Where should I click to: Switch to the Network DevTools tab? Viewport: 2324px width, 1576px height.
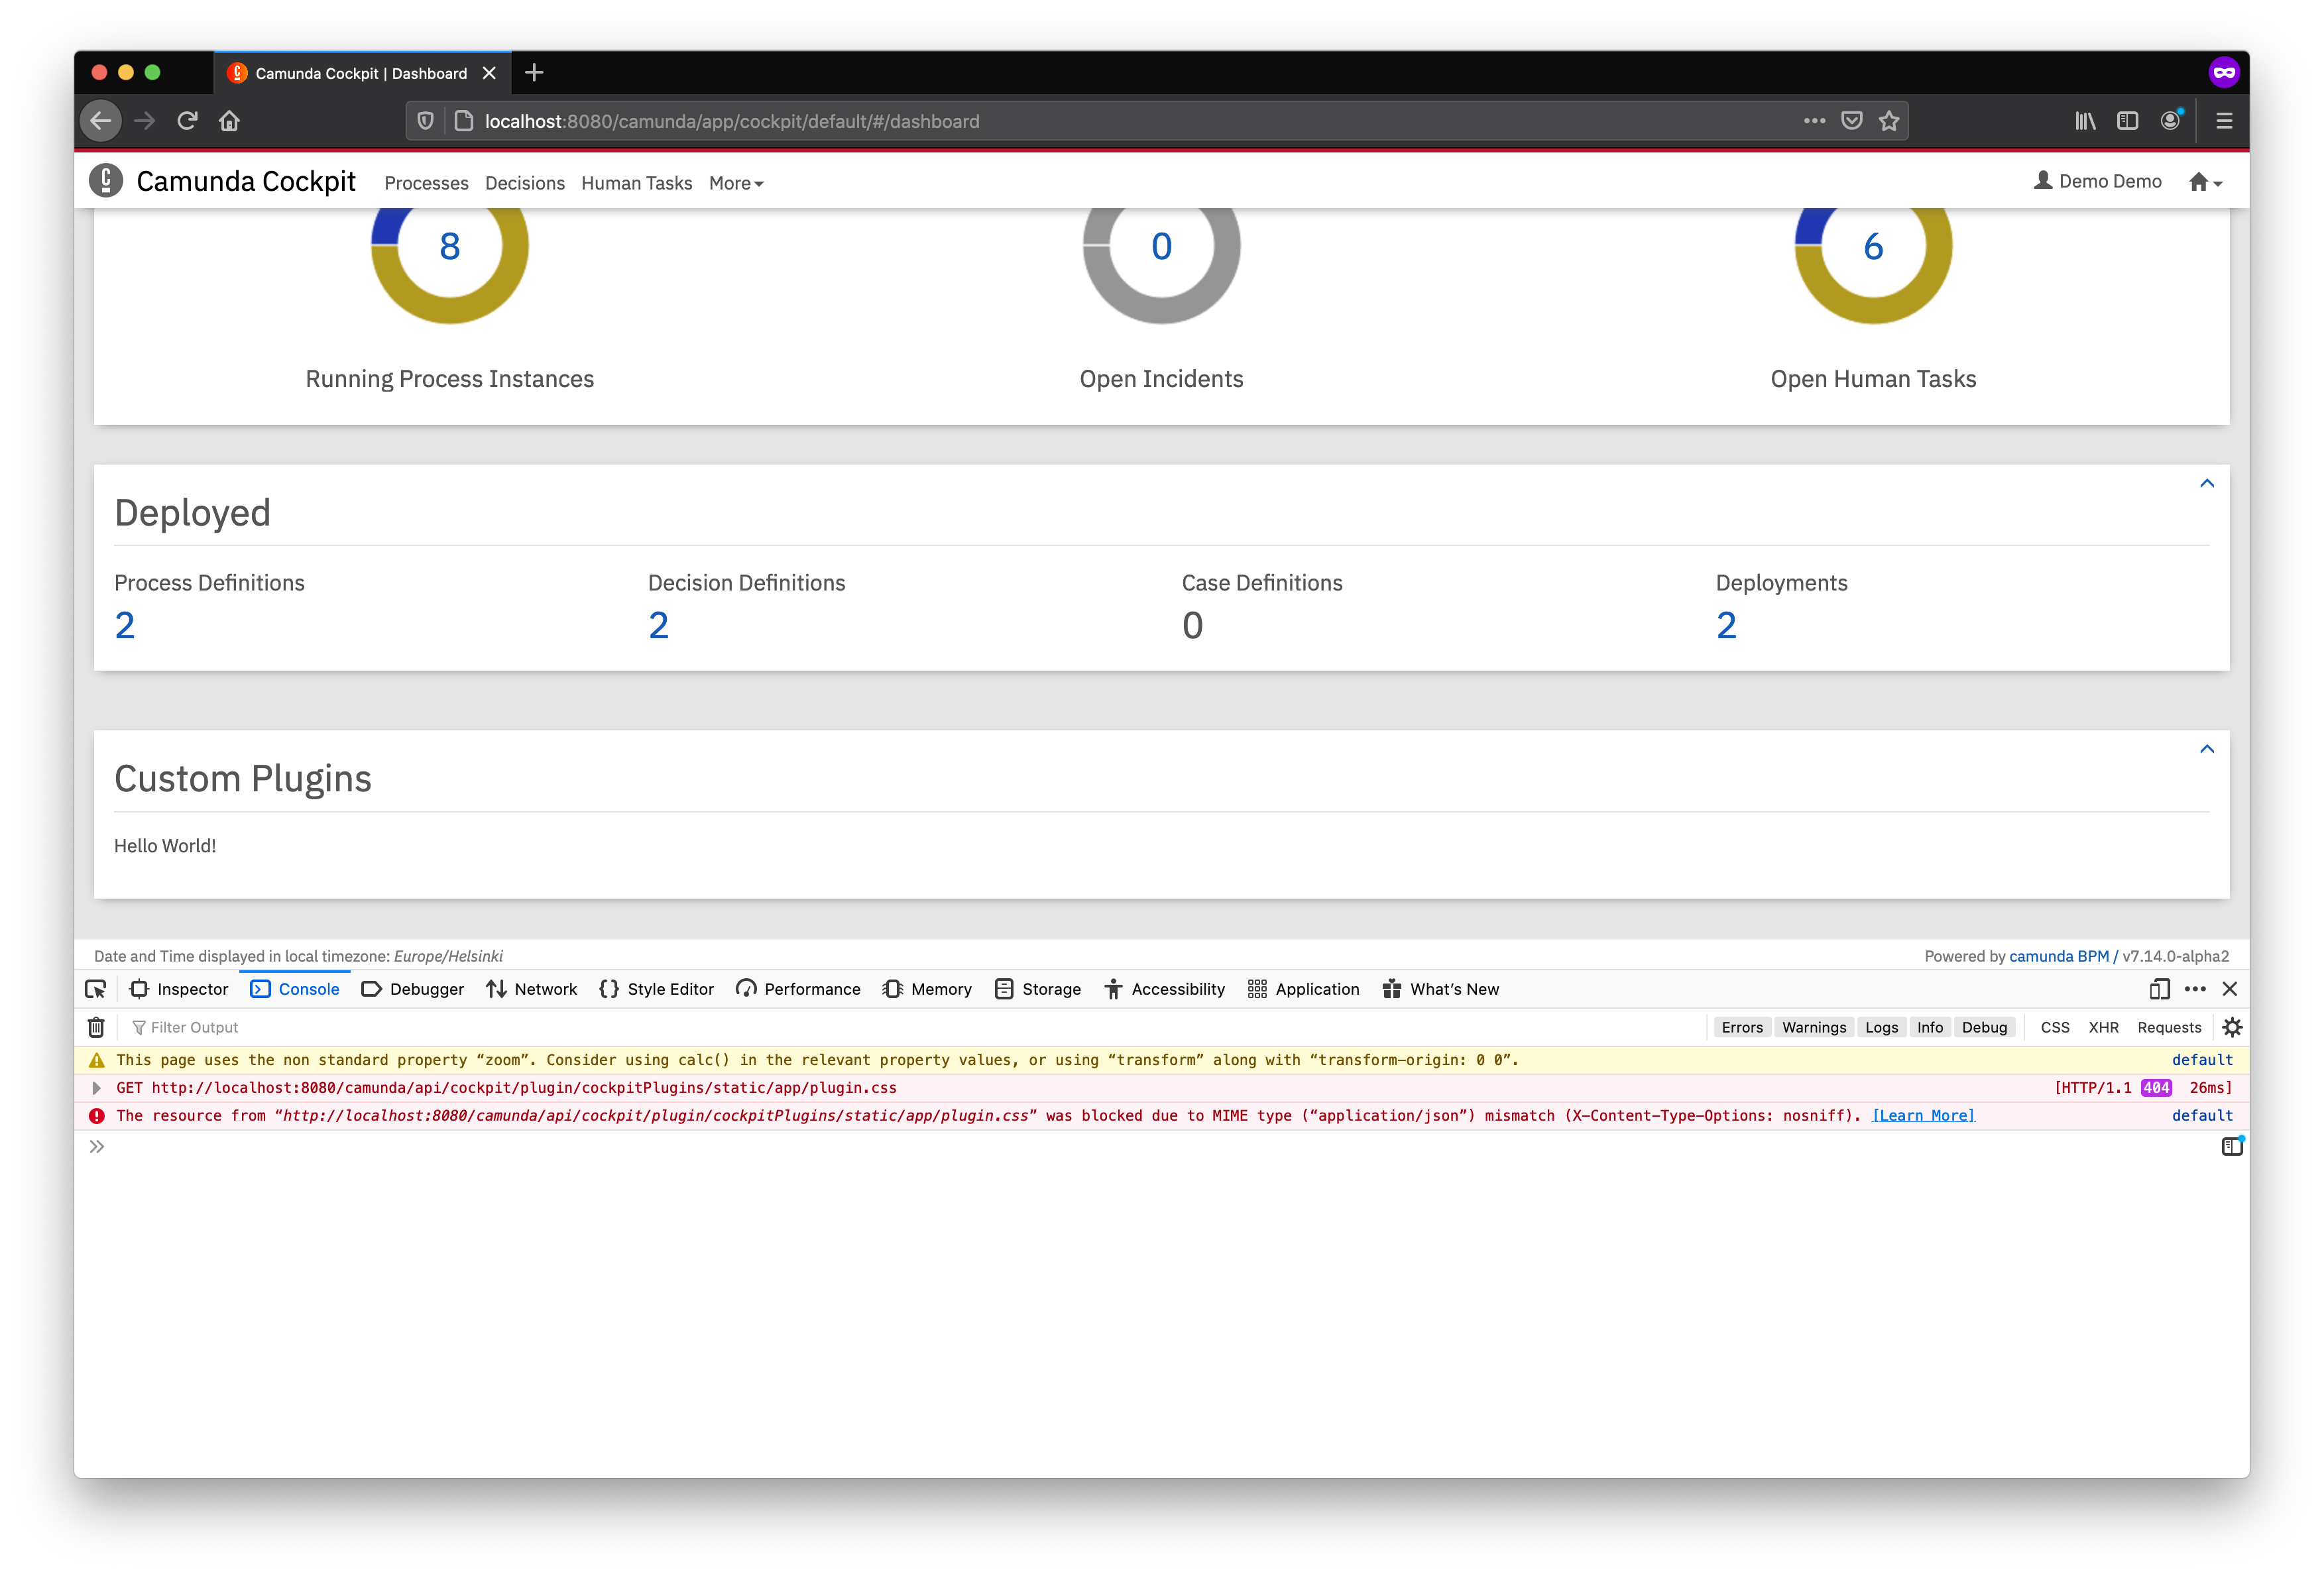(x=531, y=989)
